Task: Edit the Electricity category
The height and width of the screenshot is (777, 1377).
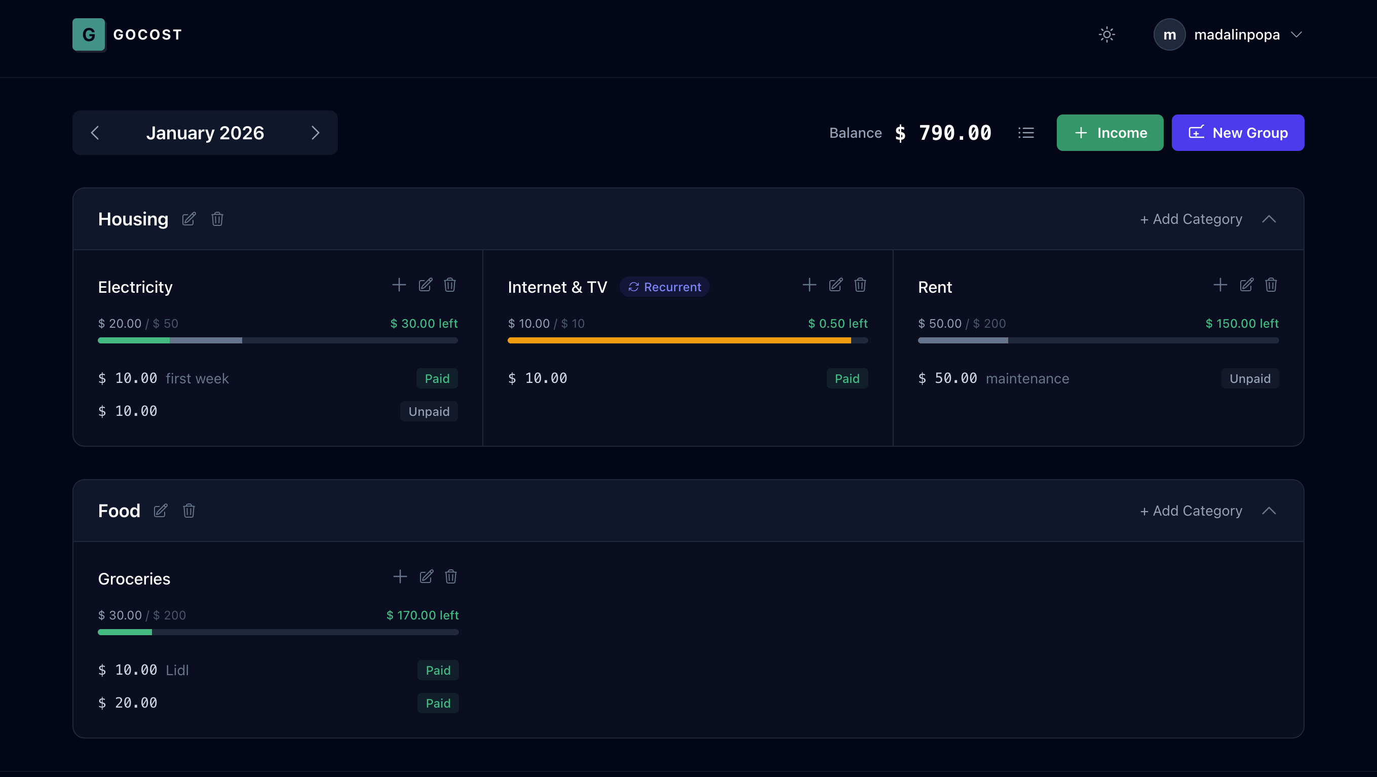Action: (x=426, y=285)
